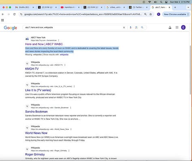Open more options for World News Now result
The image size is (192, 161).
point(71,129)
